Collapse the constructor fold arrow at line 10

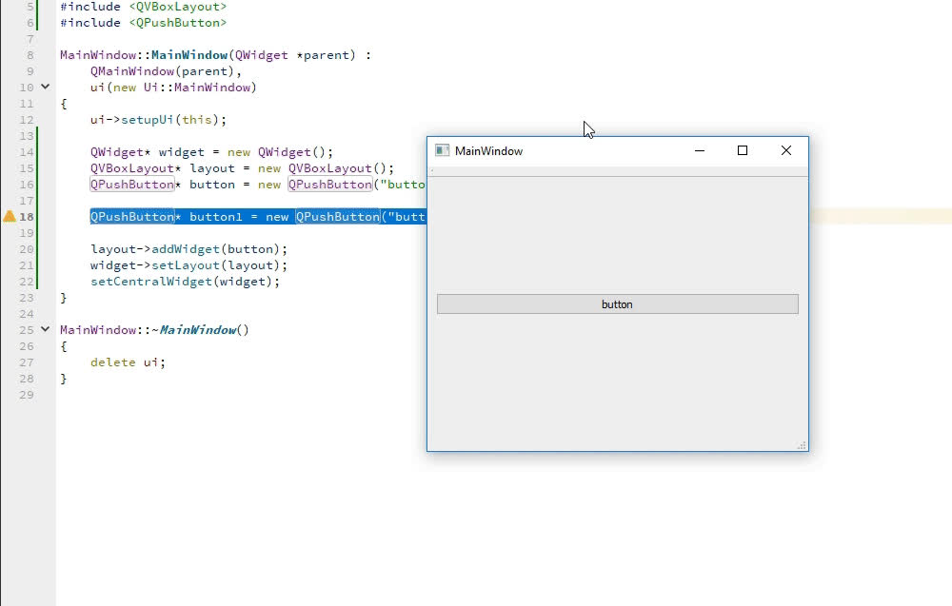click(x=45, y=88)
